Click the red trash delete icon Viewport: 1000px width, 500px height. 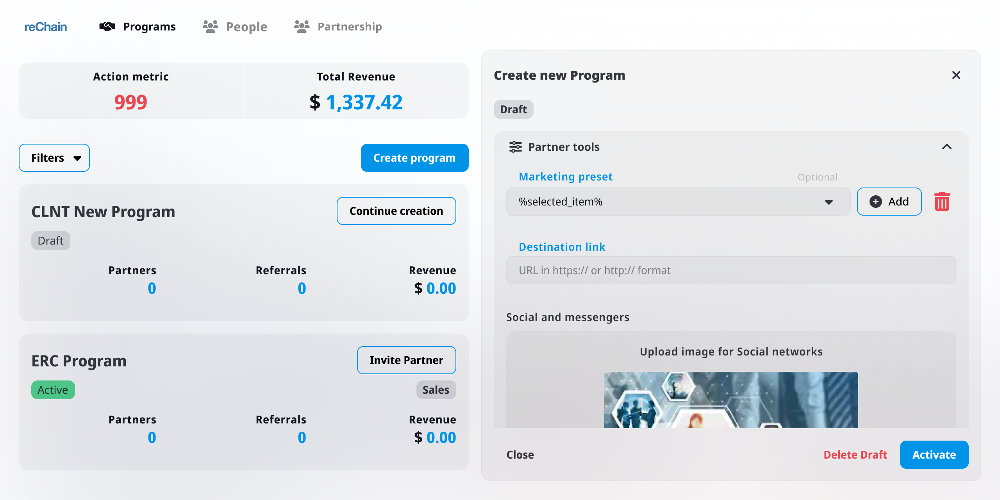[942, 202]
